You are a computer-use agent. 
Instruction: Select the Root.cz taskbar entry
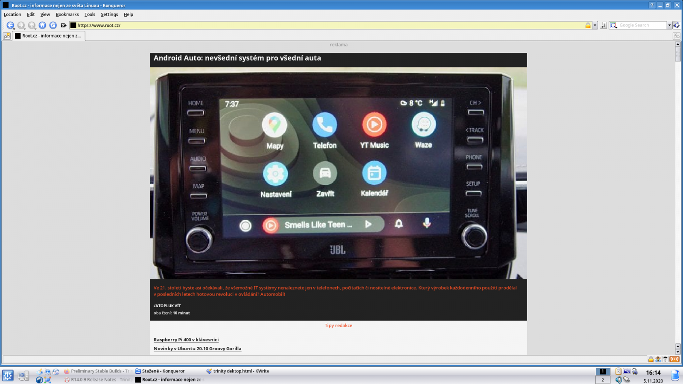pos(169,380)
